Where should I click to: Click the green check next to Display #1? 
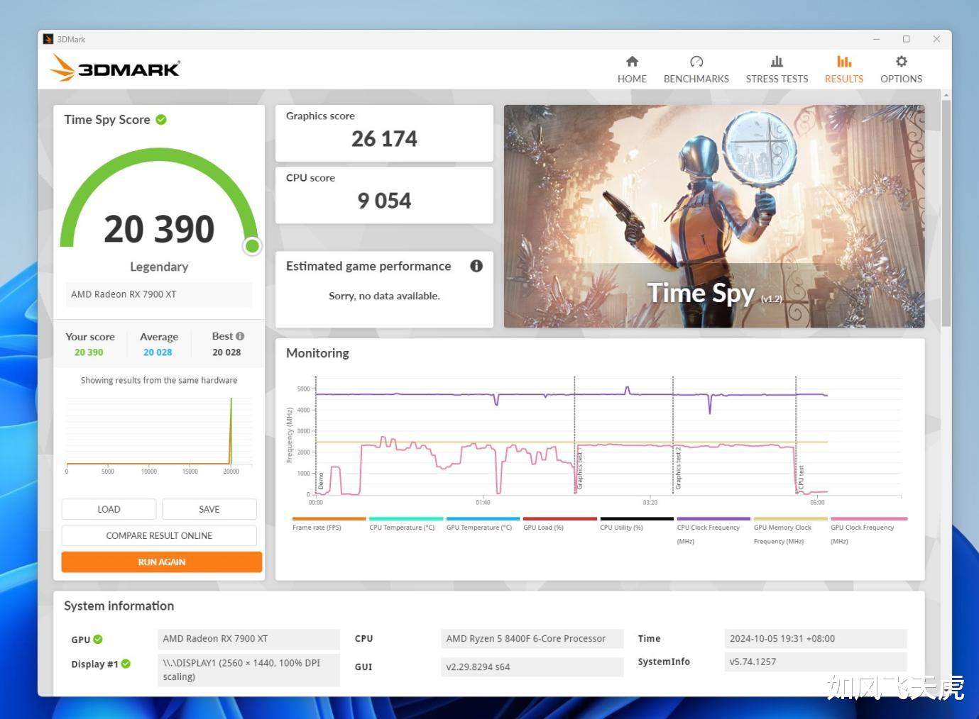click(x=126, y=664)
